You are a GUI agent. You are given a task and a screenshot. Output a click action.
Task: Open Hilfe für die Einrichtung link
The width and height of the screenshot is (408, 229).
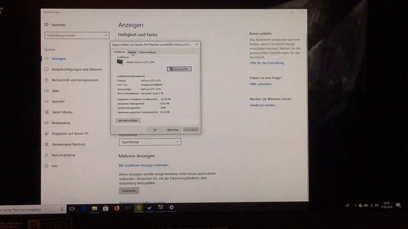click(266, 63)
